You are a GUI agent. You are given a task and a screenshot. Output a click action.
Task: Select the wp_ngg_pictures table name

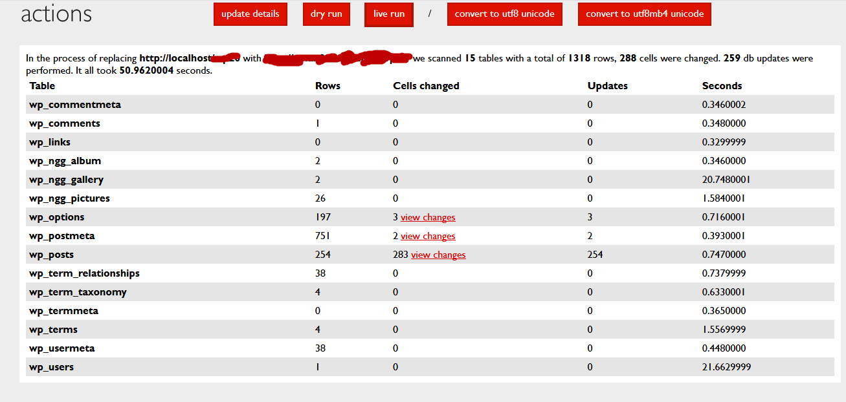click(x=69, y=198)
